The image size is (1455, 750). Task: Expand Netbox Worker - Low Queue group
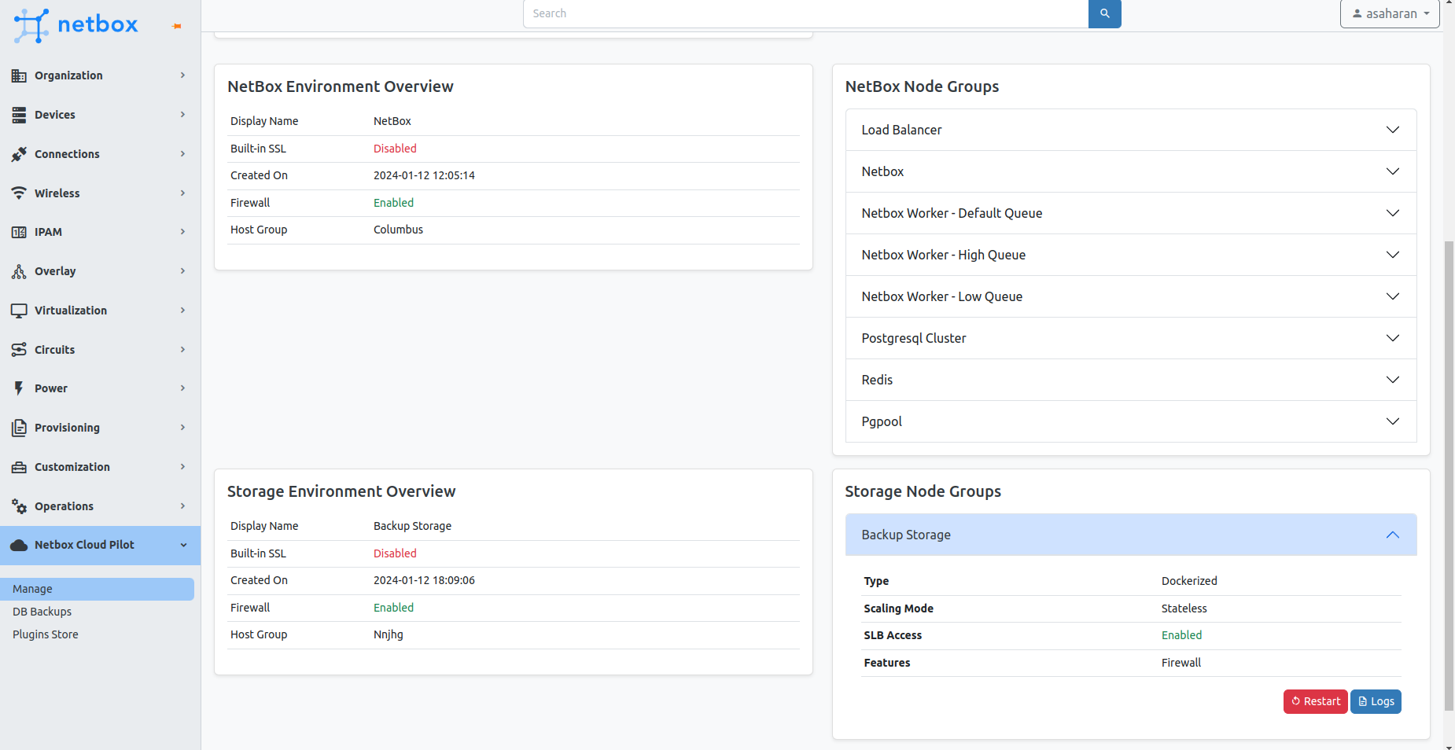tap(1131, 296)
